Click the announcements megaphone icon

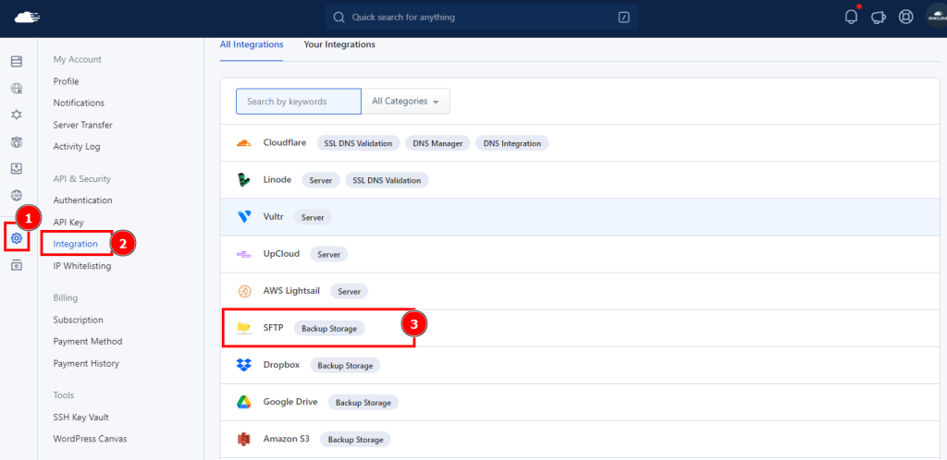(879, 17)
